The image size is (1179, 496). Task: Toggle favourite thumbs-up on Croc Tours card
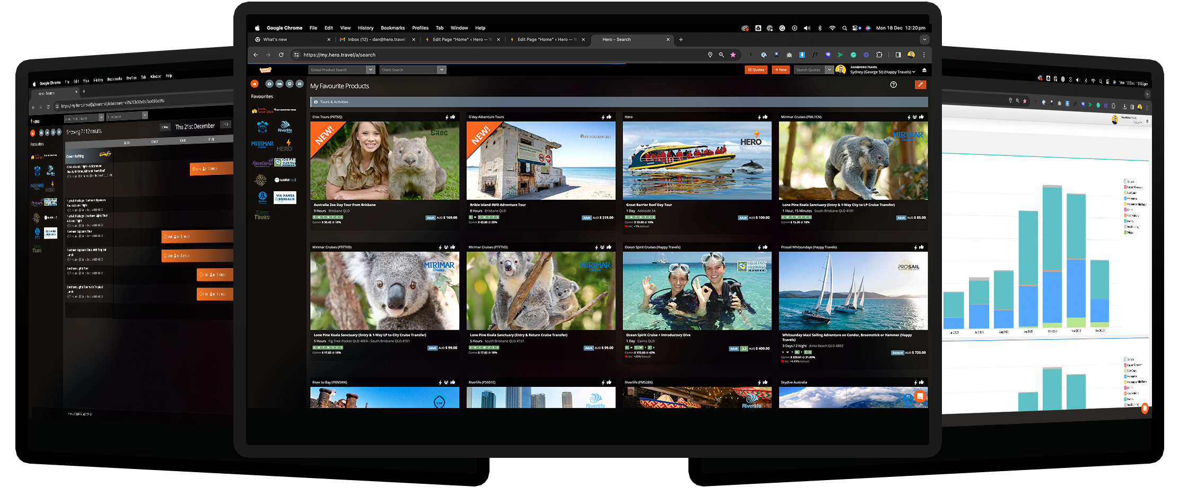(x=452, y=117)
